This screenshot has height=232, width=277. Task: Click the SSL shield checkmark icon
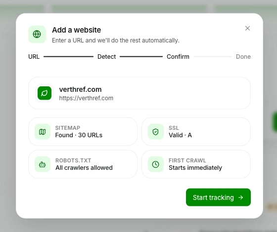click(x=156, y=132)
